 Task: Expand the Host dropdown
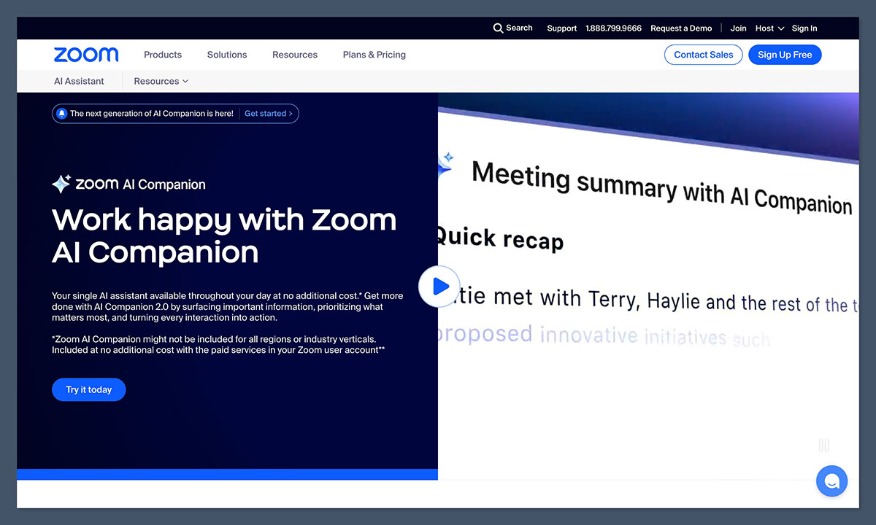(769, 28)
